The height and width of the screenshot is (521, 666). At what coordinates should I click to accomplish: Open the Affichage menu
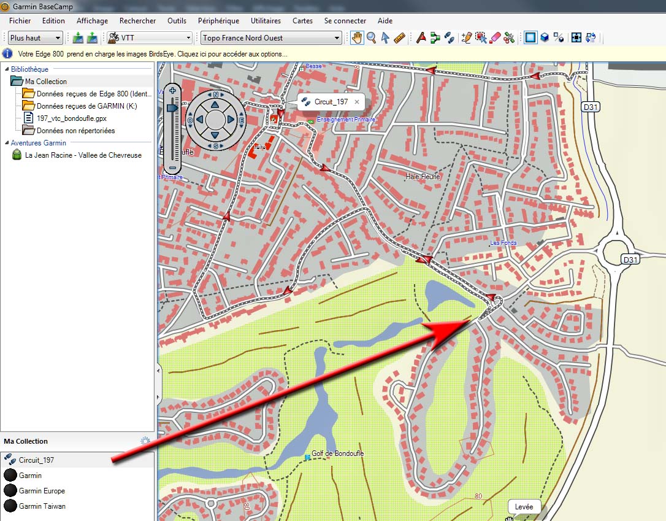(92, 20)
